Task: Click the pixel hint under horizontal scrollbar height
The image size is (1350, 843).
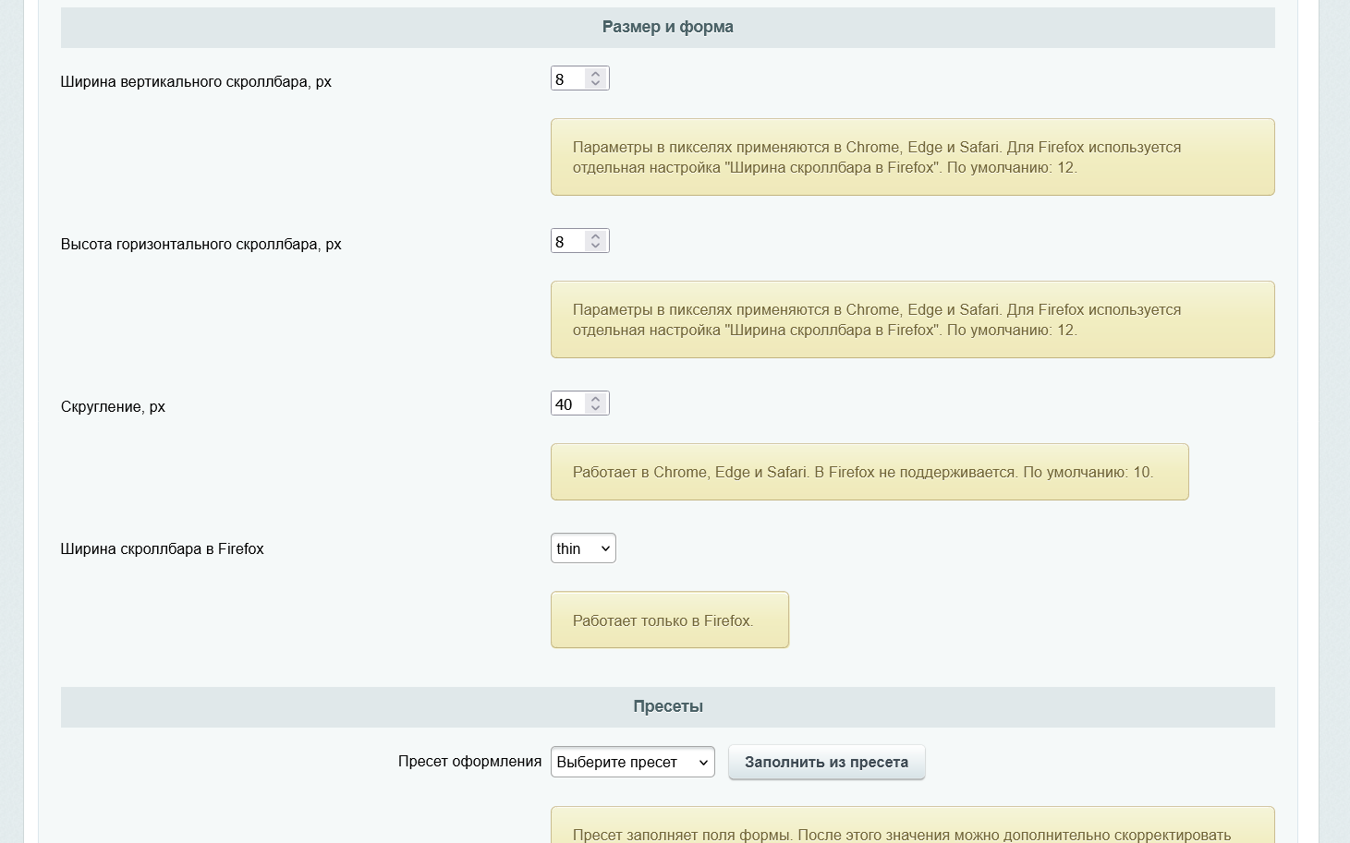Action: 913,319
